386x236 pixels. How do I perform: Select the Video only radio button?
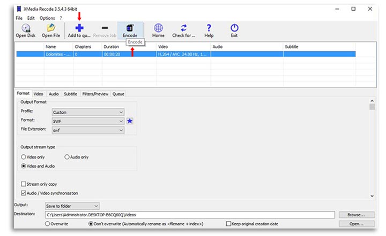(24, 157)
